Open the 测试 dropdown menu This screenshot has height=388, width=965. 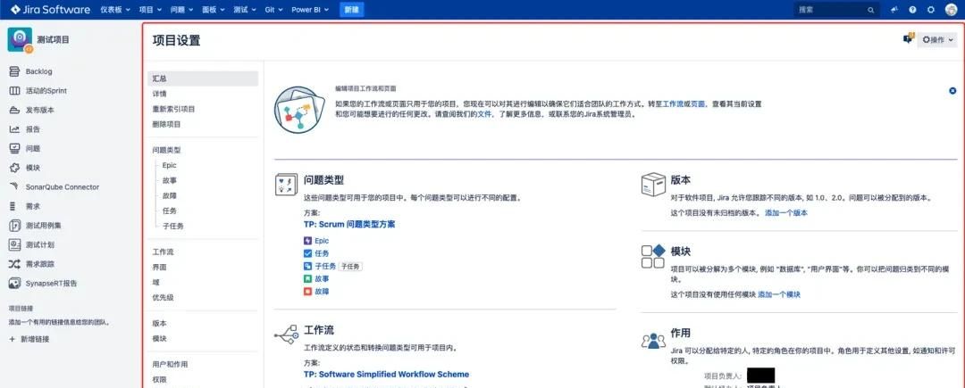pyautogui.click(x=245, y=10)
